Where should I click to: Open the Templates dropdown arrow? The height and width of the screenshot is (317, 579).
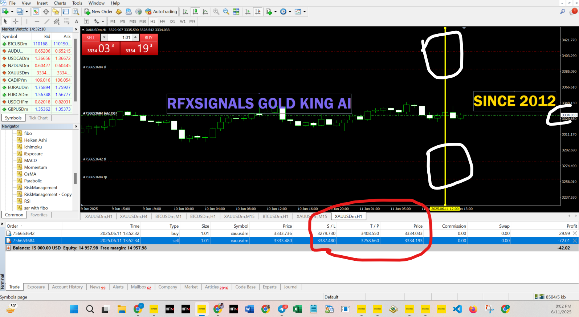[305, 12]
